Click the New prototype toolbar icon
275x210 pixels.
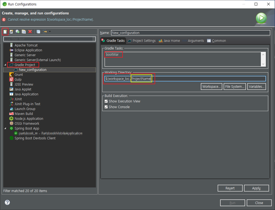click(x=11, y=32)
